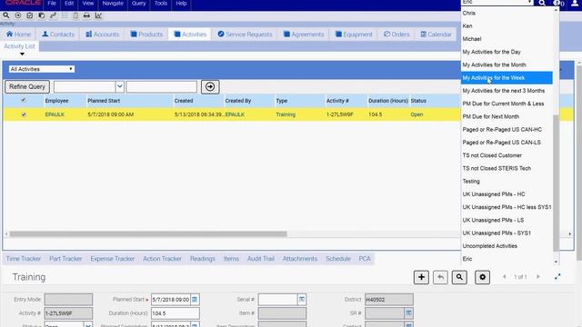Open the Equipment tab
The image size is (582, 327).
tap(354, 35)
